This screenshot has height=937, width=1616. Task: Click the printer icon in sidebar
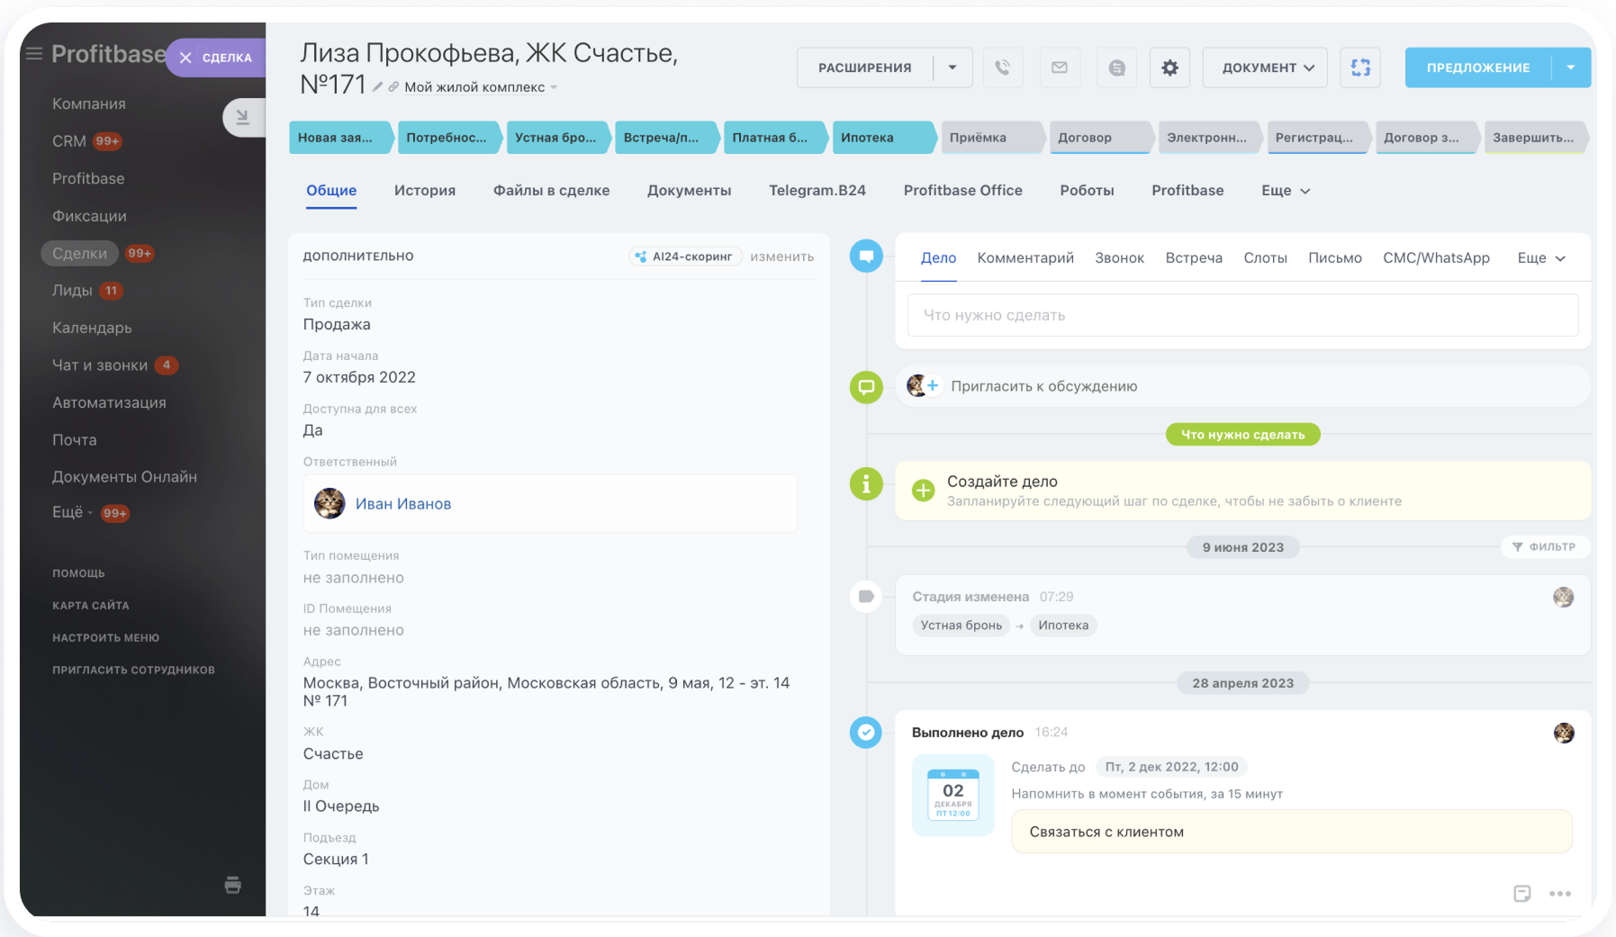click(232, 885)
